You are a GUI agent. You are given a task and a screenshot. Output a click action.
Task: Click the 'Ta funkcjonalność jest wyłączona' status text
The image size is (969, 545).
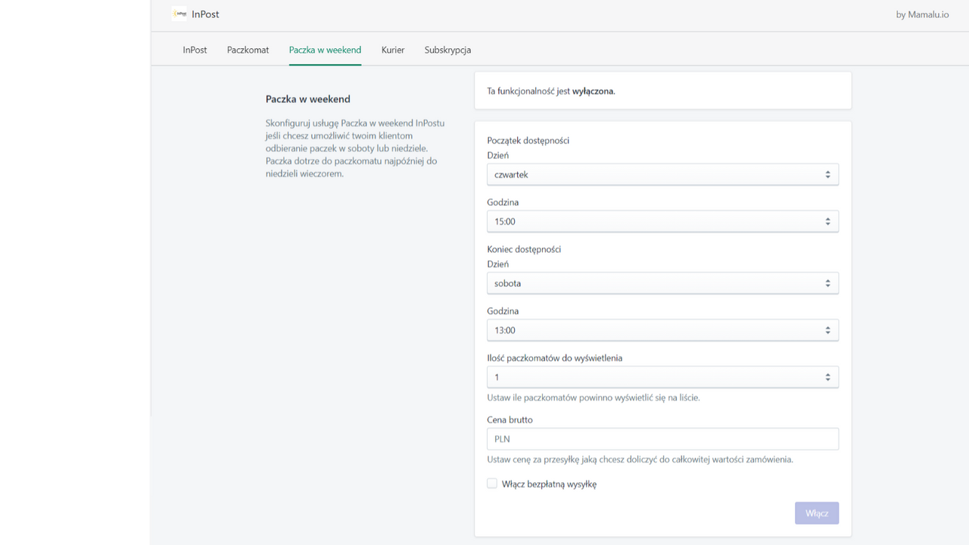[x=551, y=91]
